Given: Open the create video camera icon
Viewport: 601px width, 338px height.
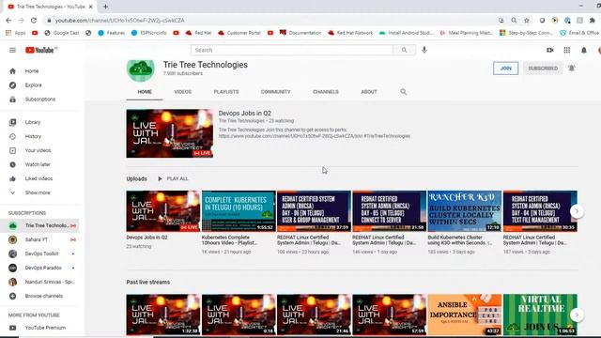Looking at the screenshot, I should point(550,50).
